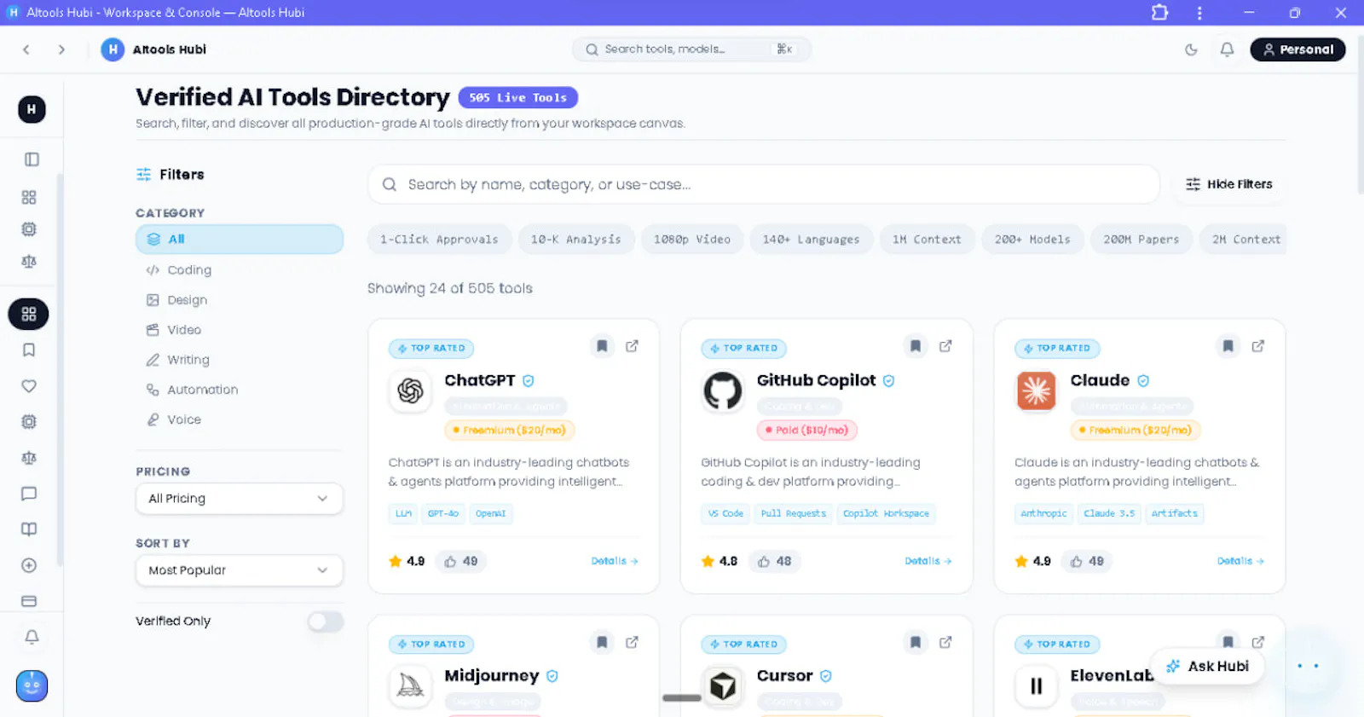Open the heart favorites icon in the sidebar

click(29, 386)
